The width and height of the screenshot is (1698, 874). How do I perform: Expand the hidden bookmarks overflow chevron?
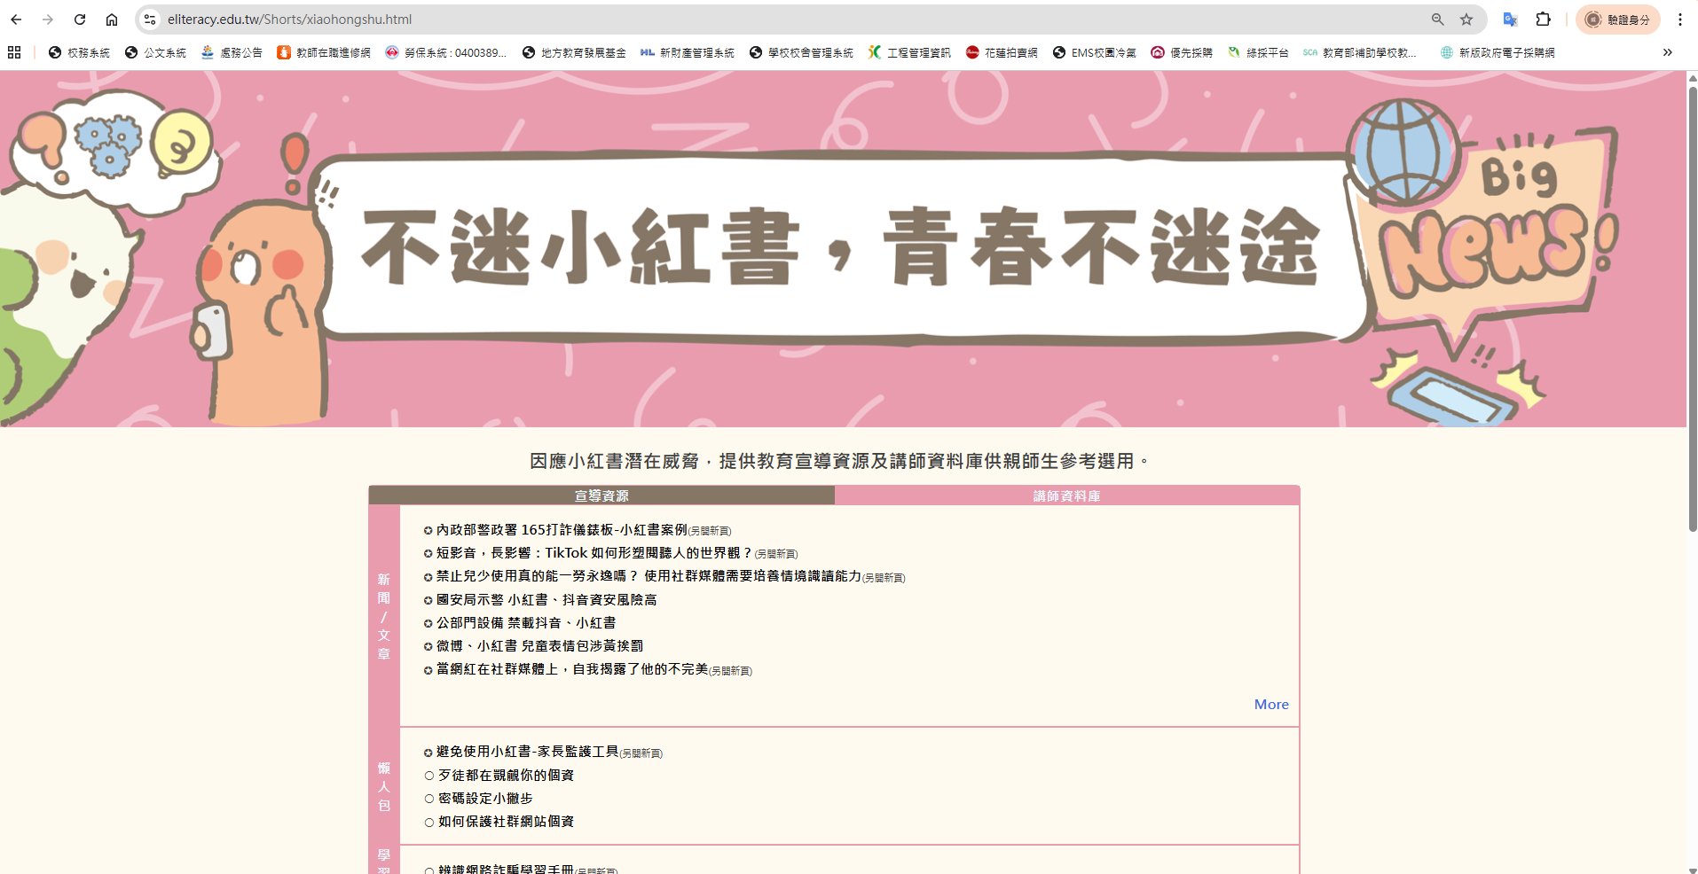point(1667,52)
